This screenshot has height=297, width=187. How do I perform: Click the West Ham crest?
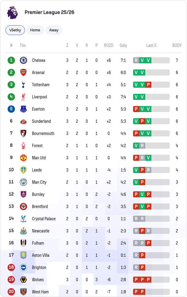tap(23, 292)
